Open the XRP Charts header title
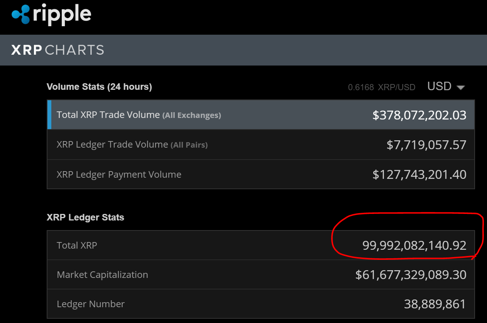Image resolution: width=487 pixels, height=323 pixels. coord(57,50)
